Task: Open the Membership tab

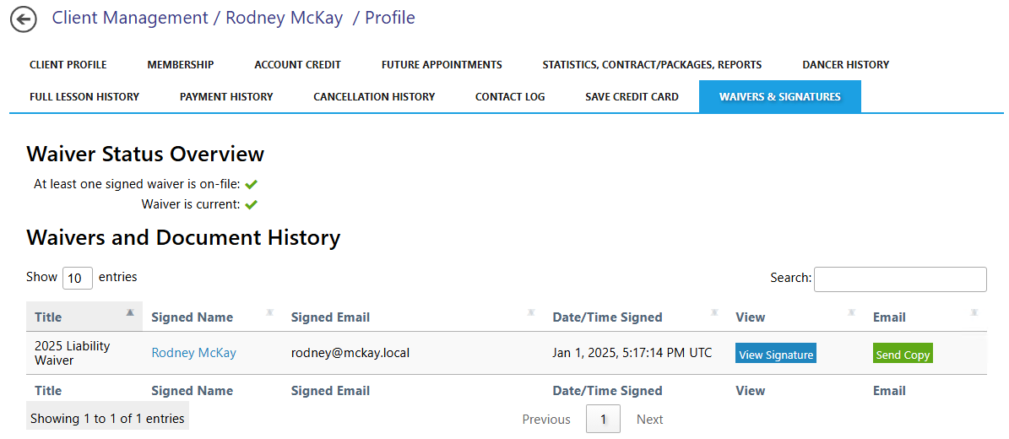Action: pos(181,64)
